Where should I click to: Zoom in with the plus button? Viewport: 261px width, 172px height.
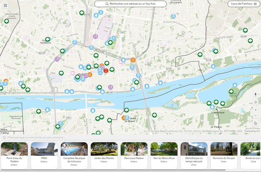point(255,110)
